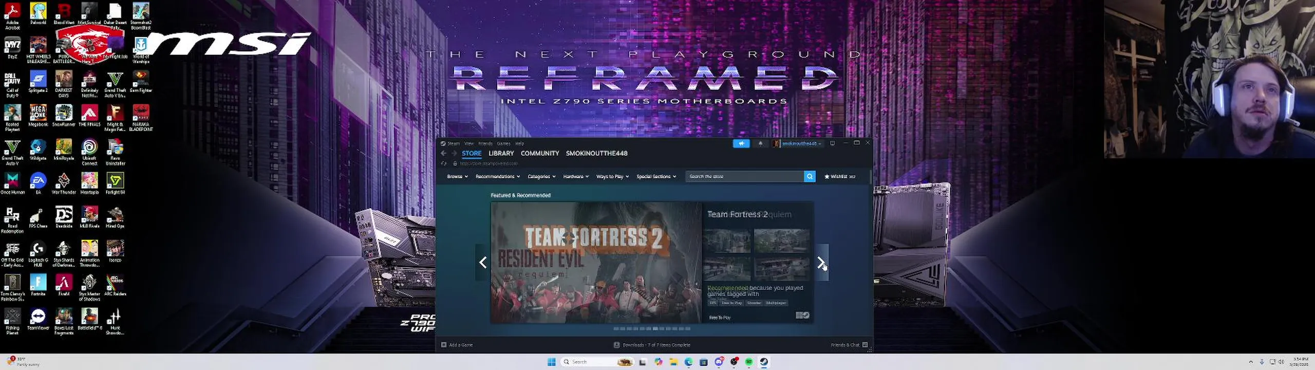This screenshot has width=1315, height=370.
Task: Click the Steam store URL address
Action: coord(489,163)
